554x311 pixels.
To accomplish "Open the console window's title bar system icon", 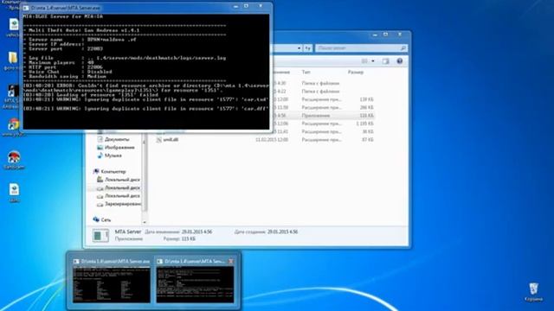I will coord(25,8).
